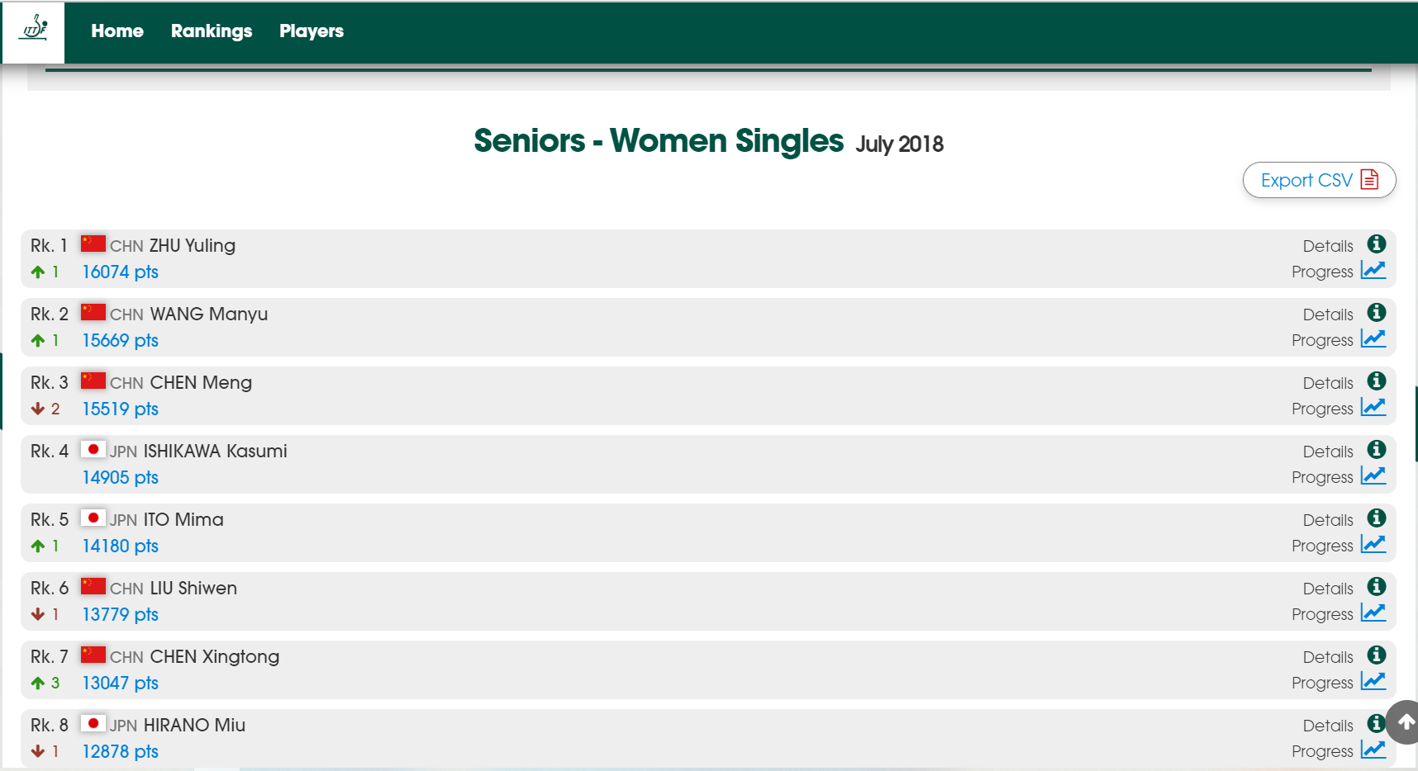The image size is (1418, 771).
Task: View progress chart icon for ISHIKAWA Kasumi
Action: click(x=1373, y=476)
